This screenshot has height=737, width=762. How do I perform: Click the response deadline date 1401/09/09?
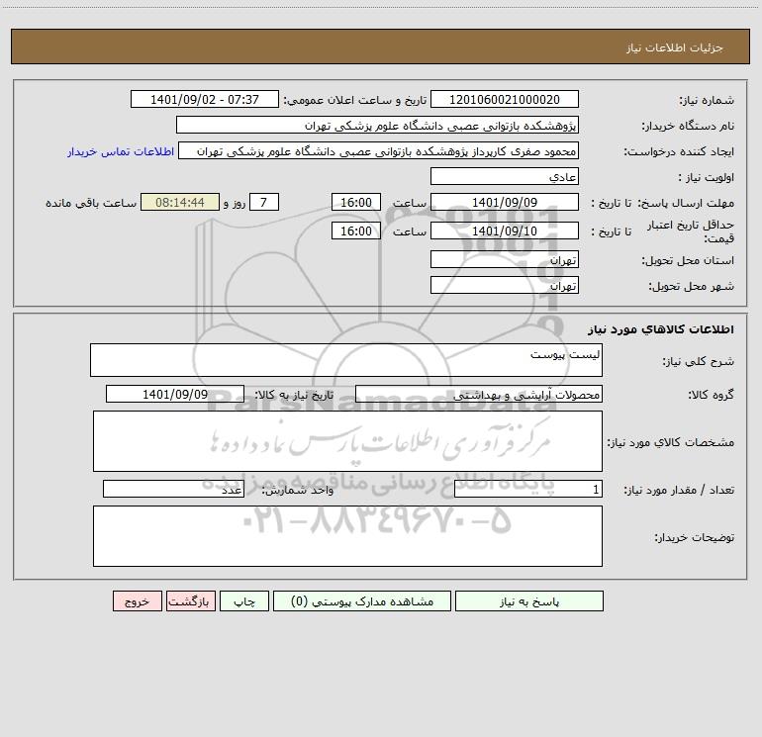coord(505,202)
